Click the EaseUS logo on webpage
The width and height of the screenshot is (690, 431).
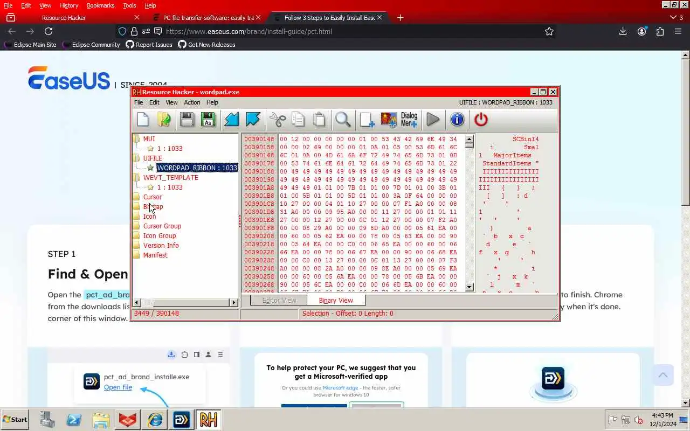pyautogui.click(x=69, y=79)
